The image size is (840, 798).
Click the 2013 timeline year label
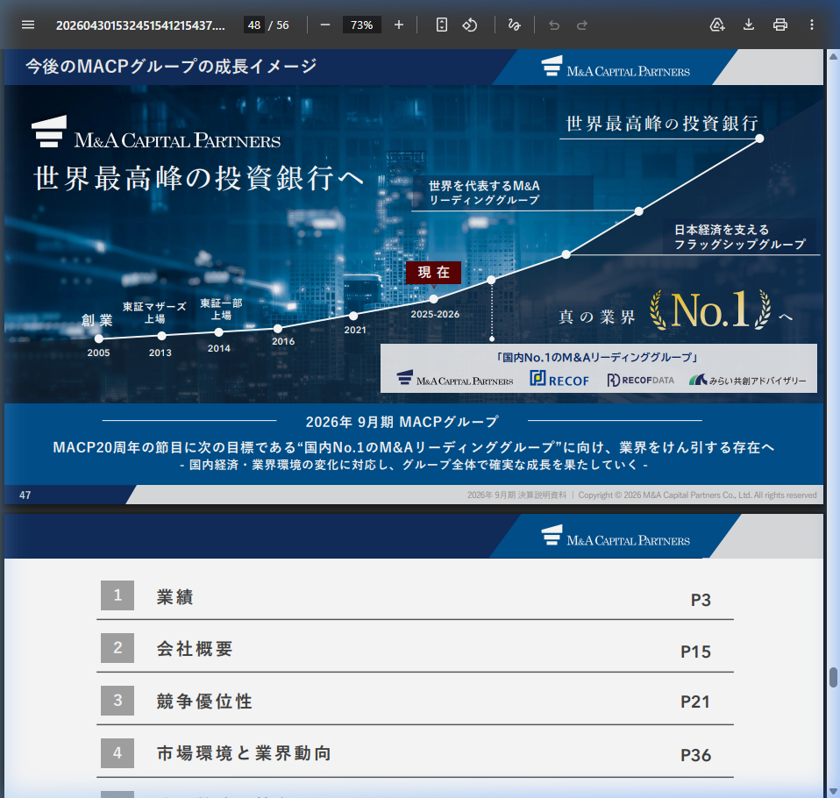[x=160, y=353]
